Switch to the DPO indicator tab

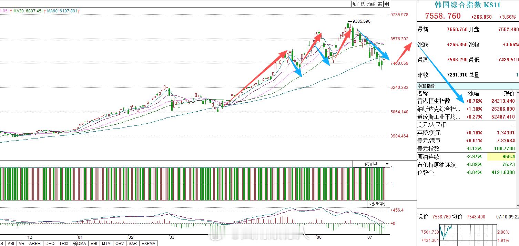[x=50, y=243]
